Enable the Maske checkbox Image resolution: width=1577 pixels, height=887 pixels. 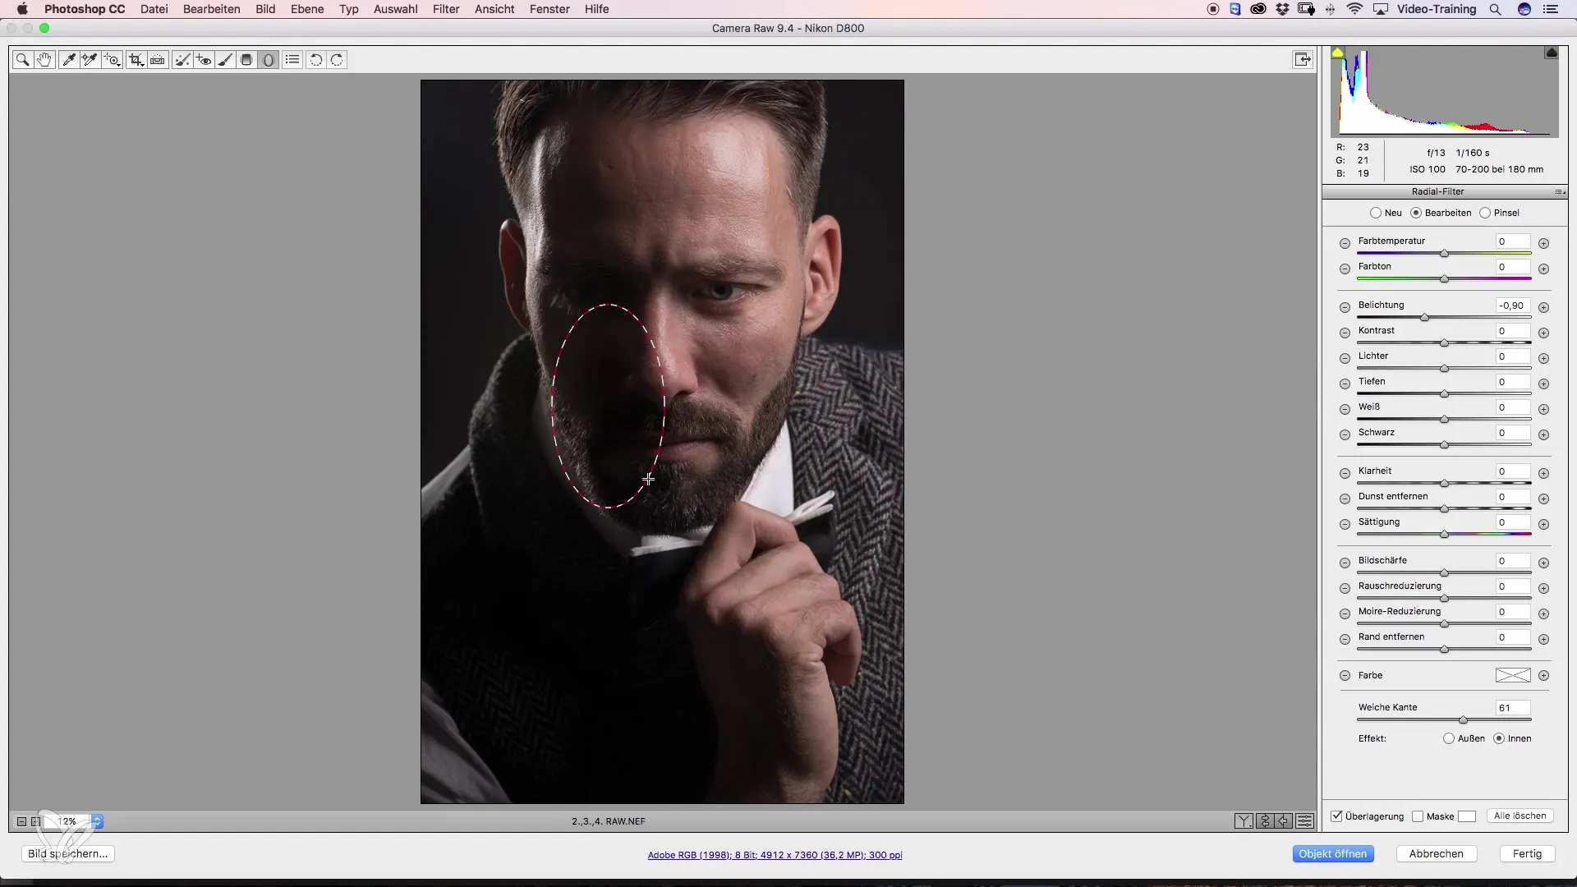[1418, 816]
